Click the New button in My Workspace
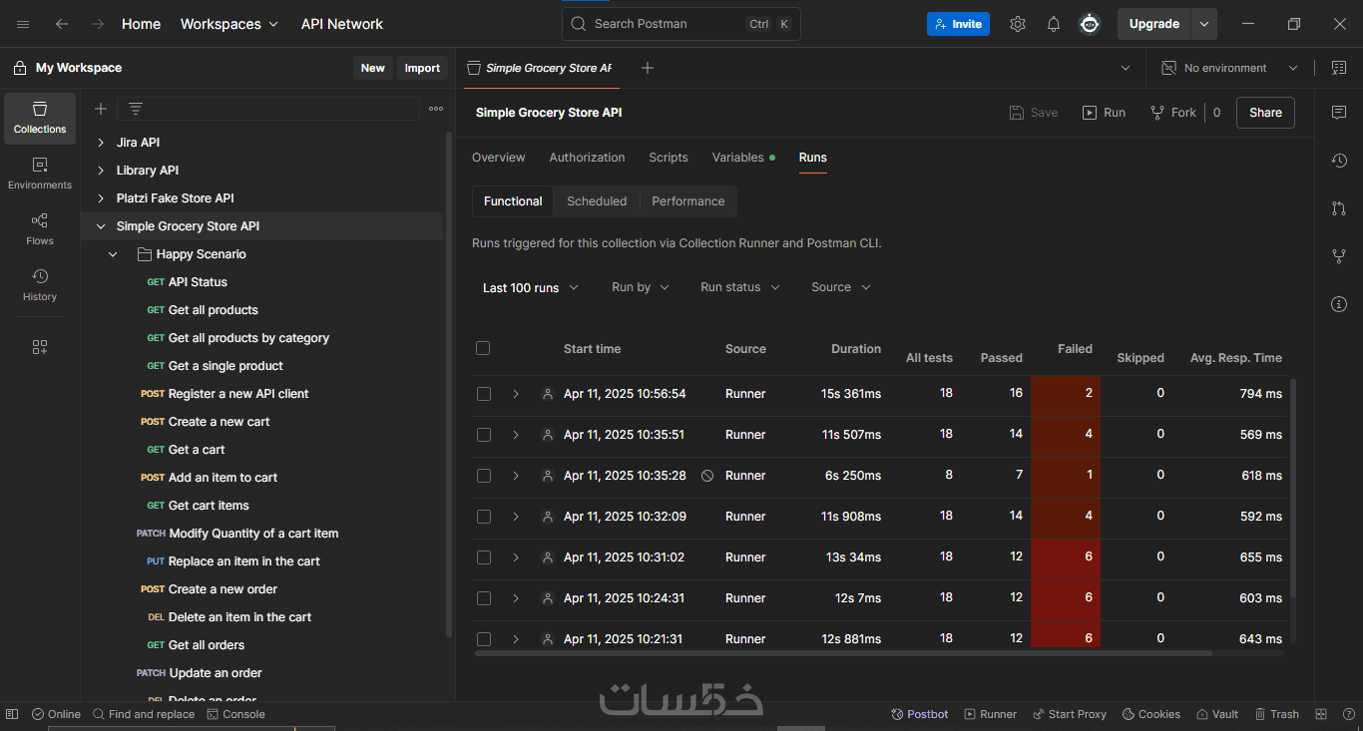Screen dimensions: 1363x731 point(372,68)
